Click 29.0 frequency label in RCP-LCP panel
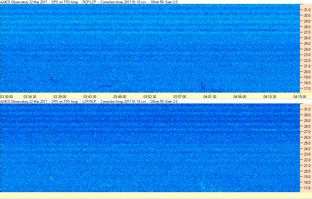Viewport: 312px width, 199px height. click(x=307, y=21)
